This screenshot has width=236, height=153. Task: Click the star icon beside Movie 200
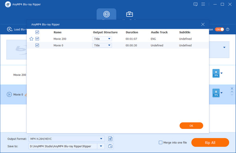31,39
